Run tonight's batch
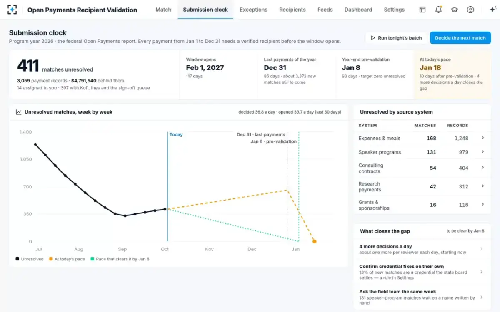Screen dimensions: 500x312 tap(396, 38)
